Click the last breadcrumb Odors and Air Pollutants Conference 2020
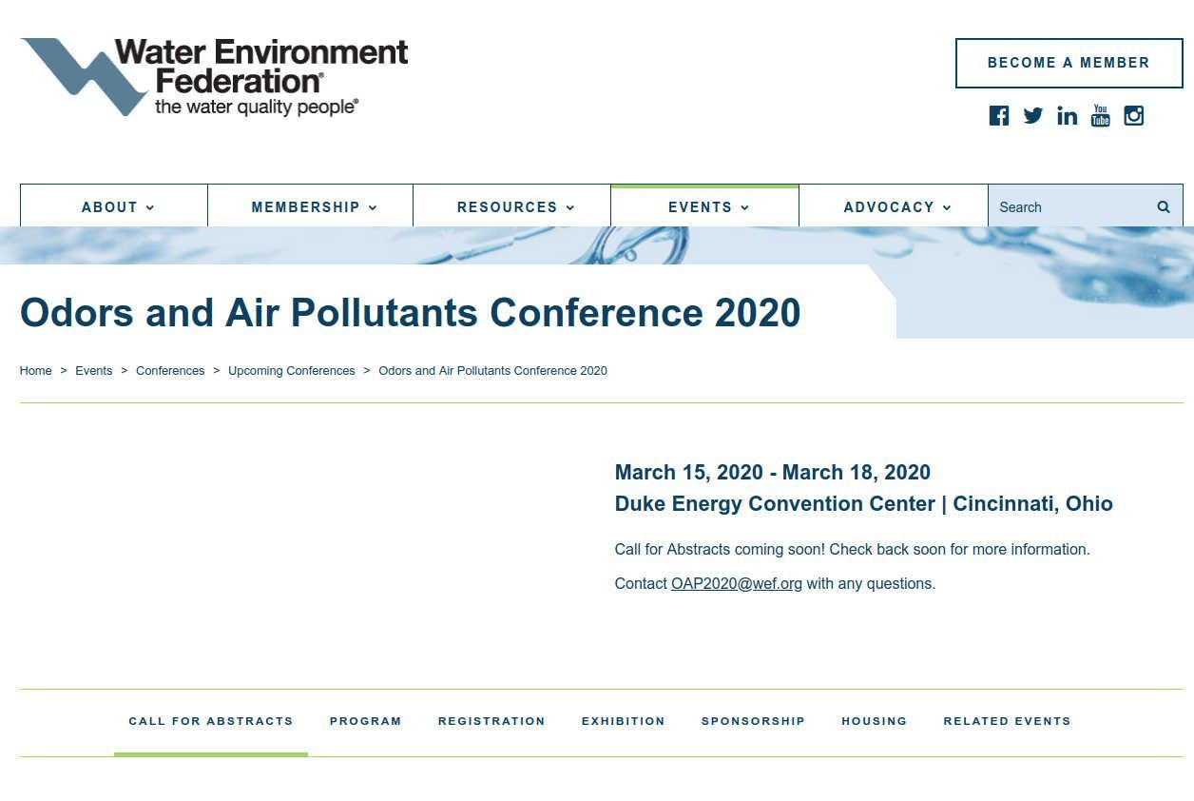This screenshot has width=1194, height=801. tap(492, 371)
